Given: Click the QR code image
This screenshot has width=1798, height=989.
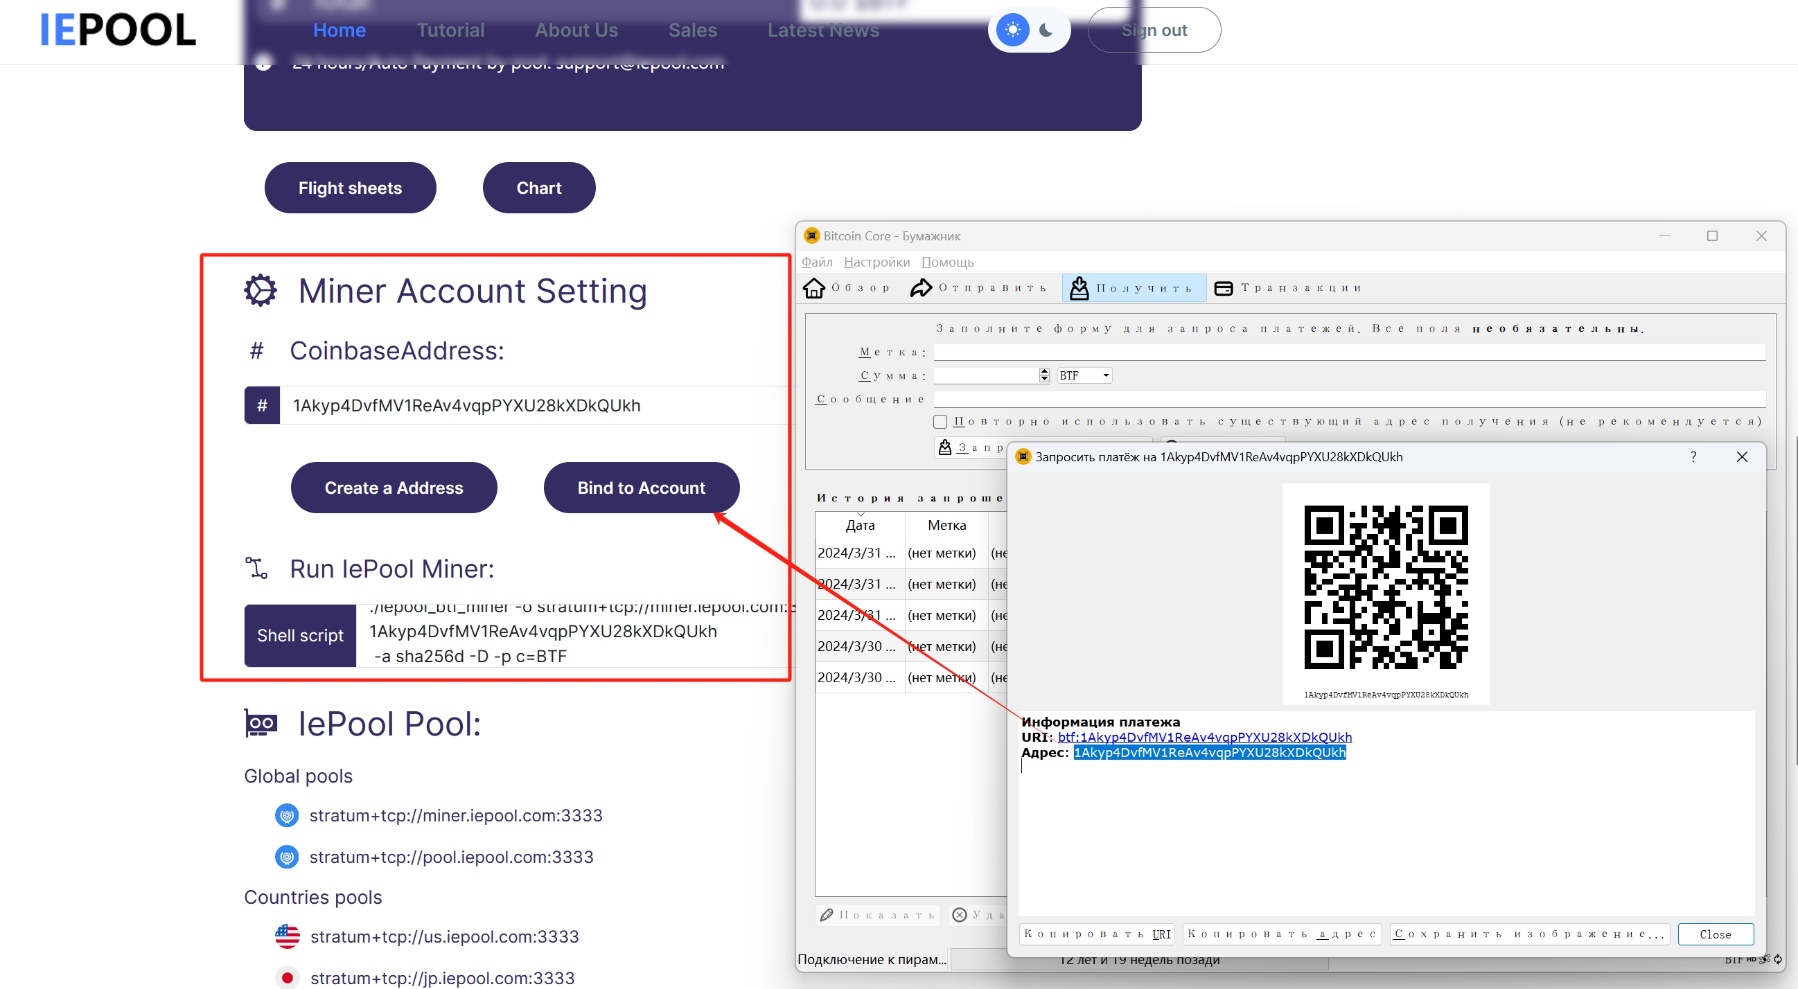Looking at the screenshot, I should [x=1386, y=587].
